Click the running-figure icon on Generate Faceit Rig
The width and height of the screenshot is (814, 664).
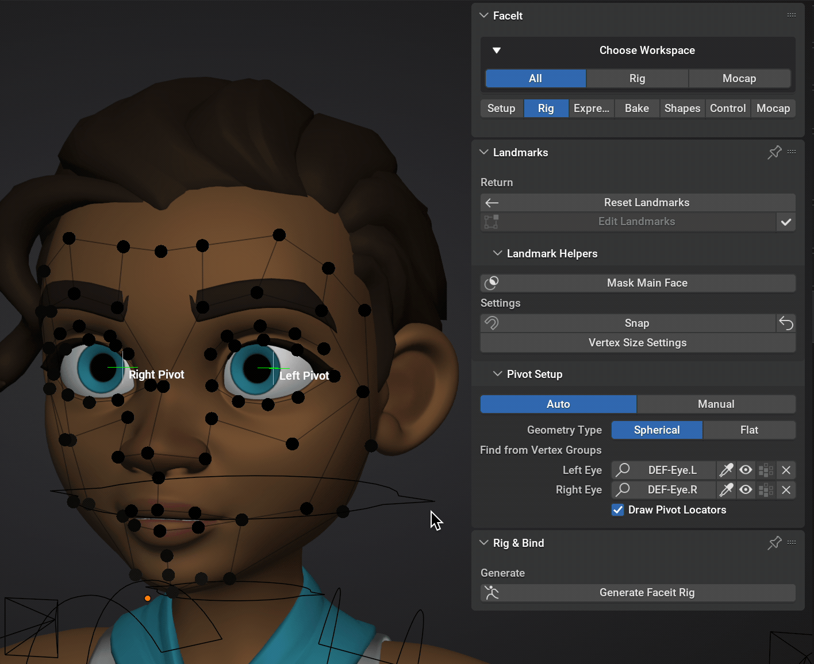click(x=492, y=592)
